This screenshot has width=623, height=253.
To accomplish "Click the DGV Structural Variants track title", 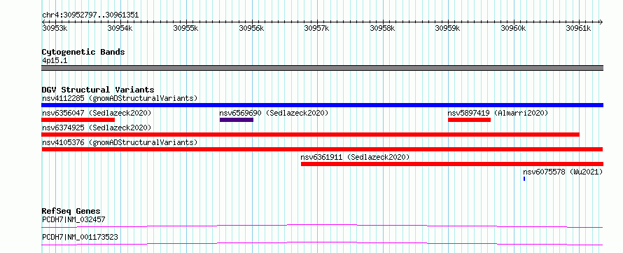I will [x=98, y=90].
